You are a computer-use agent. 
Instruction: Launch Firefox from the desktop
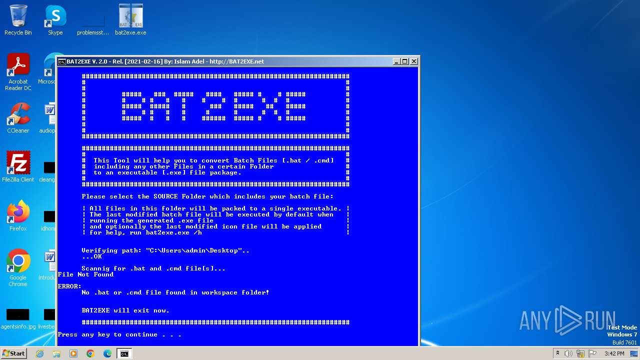[x=18, y=216]
